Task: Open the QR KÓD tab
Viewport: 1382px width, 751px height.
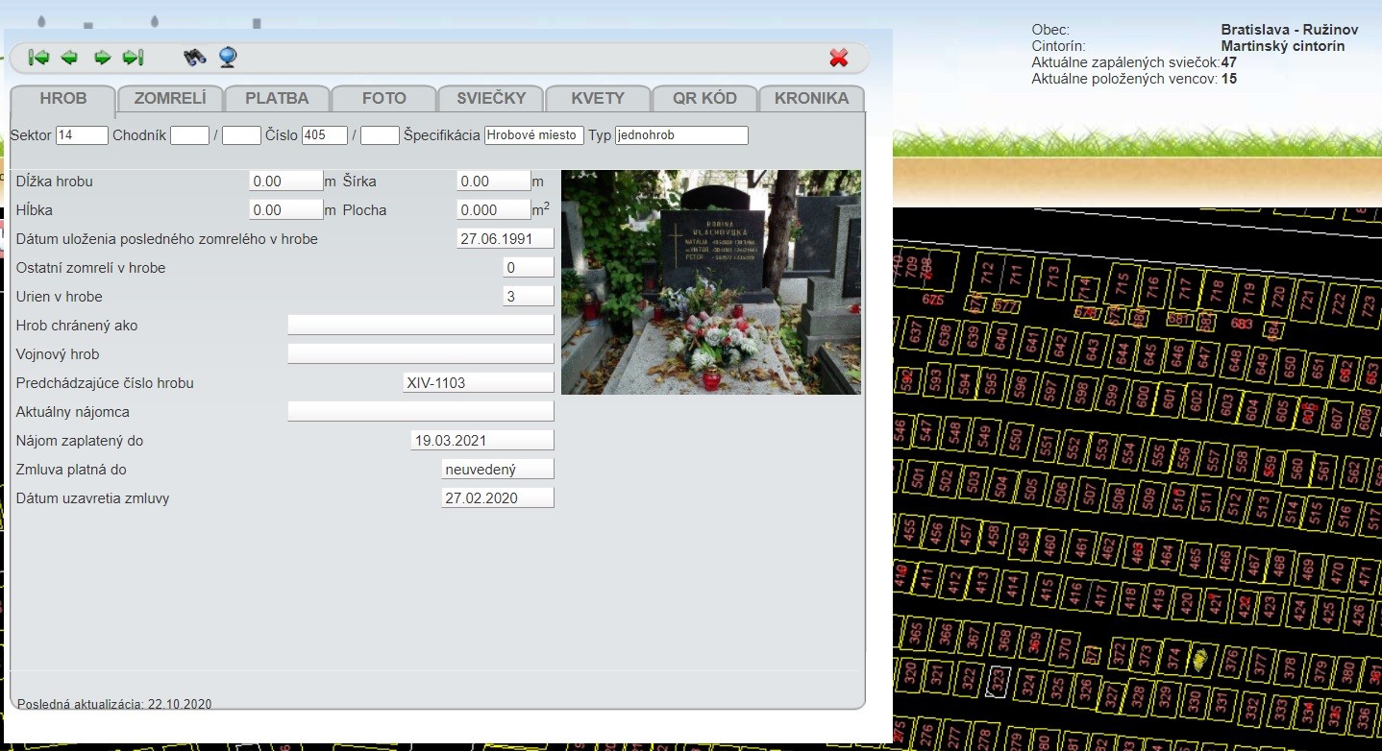Action: pos(704,98)
